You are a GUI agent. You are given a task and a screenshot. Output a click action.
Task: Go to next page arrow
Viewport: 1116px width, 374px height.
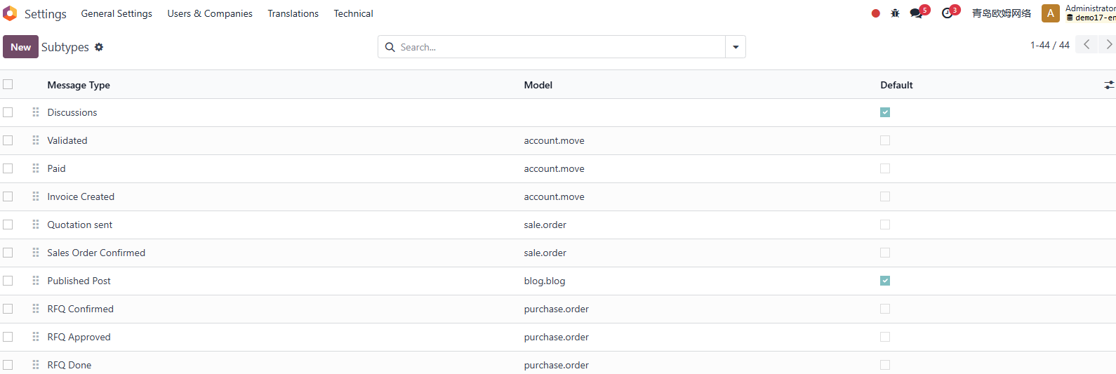[1108, 45]
